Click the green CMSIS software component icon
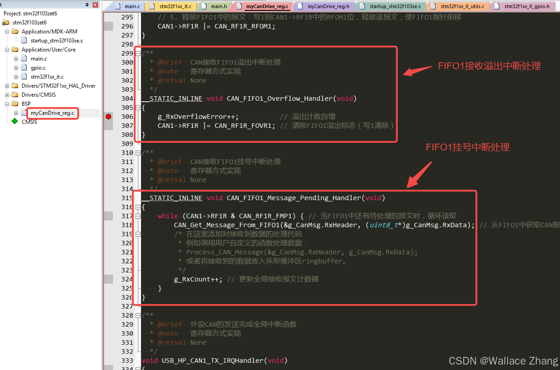 pyautogui.click(x=15, y=122)
